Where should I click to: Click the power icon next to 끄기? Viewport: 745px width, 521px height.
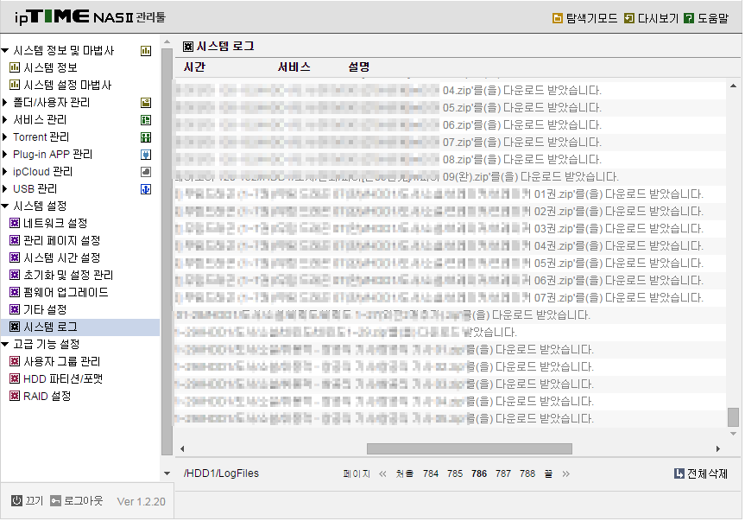(16, 500)
